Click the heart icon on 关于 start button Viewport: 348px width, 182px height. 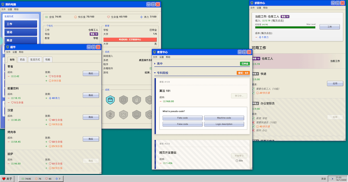tap(4, 179)
